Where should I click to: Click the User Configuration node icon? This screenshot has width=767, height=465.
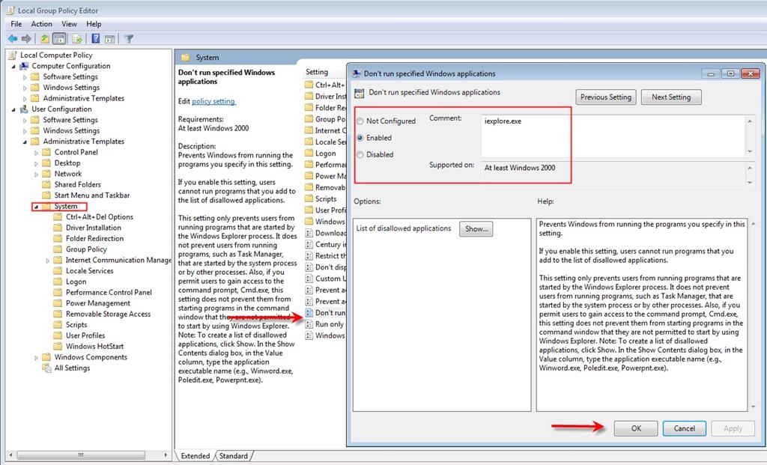pos(24,109)
